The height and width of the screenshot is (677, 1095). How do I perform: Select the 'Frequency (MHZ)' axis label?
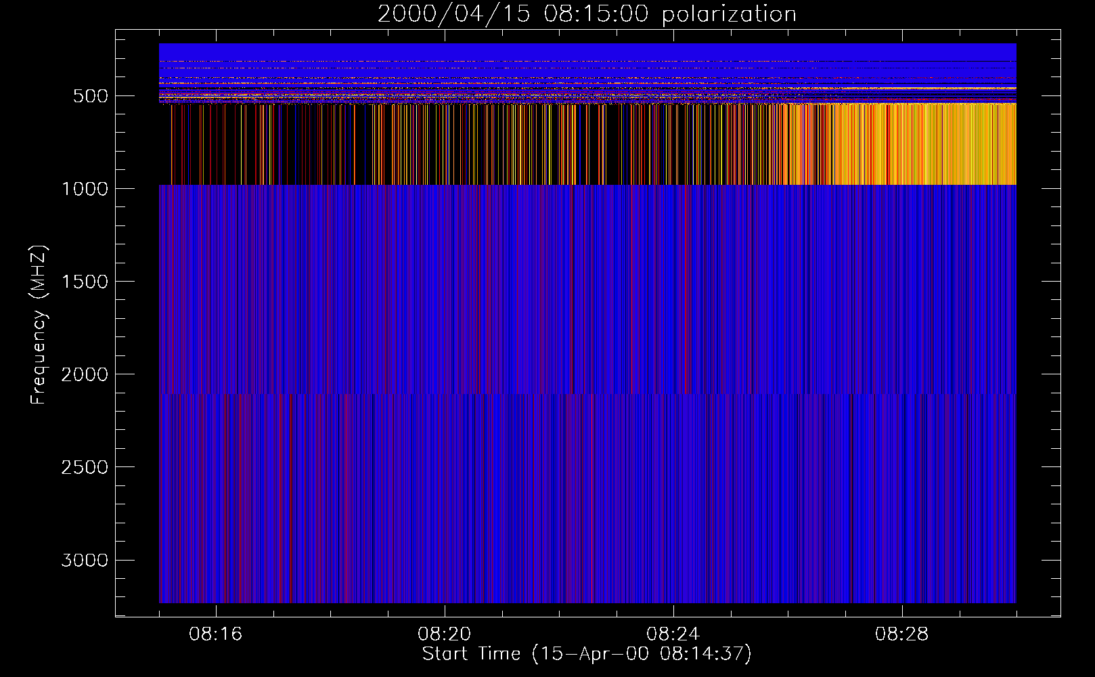39,325
